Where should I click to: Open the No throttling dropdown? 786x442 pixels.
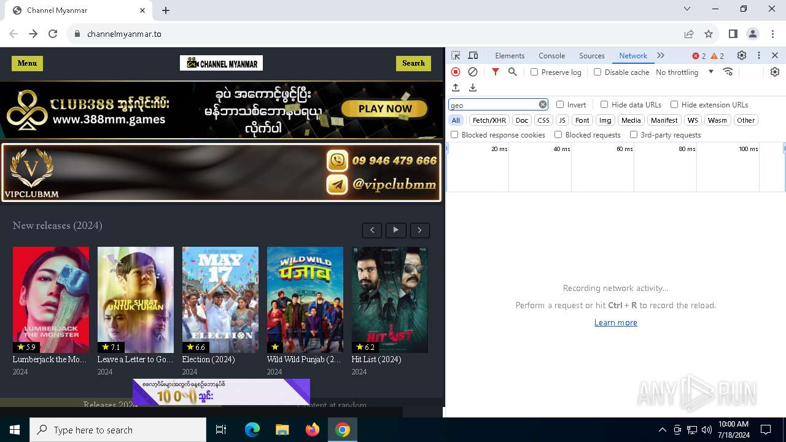point(685,72)
